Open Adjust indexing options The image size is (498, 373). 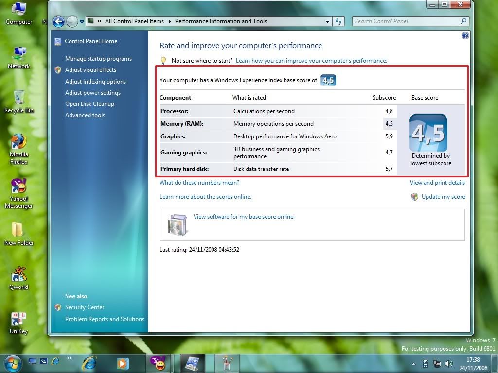(x=96, y=82)
